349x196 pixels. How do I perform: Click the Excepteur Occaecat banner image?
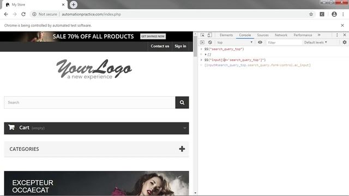(x=97, y=183)
